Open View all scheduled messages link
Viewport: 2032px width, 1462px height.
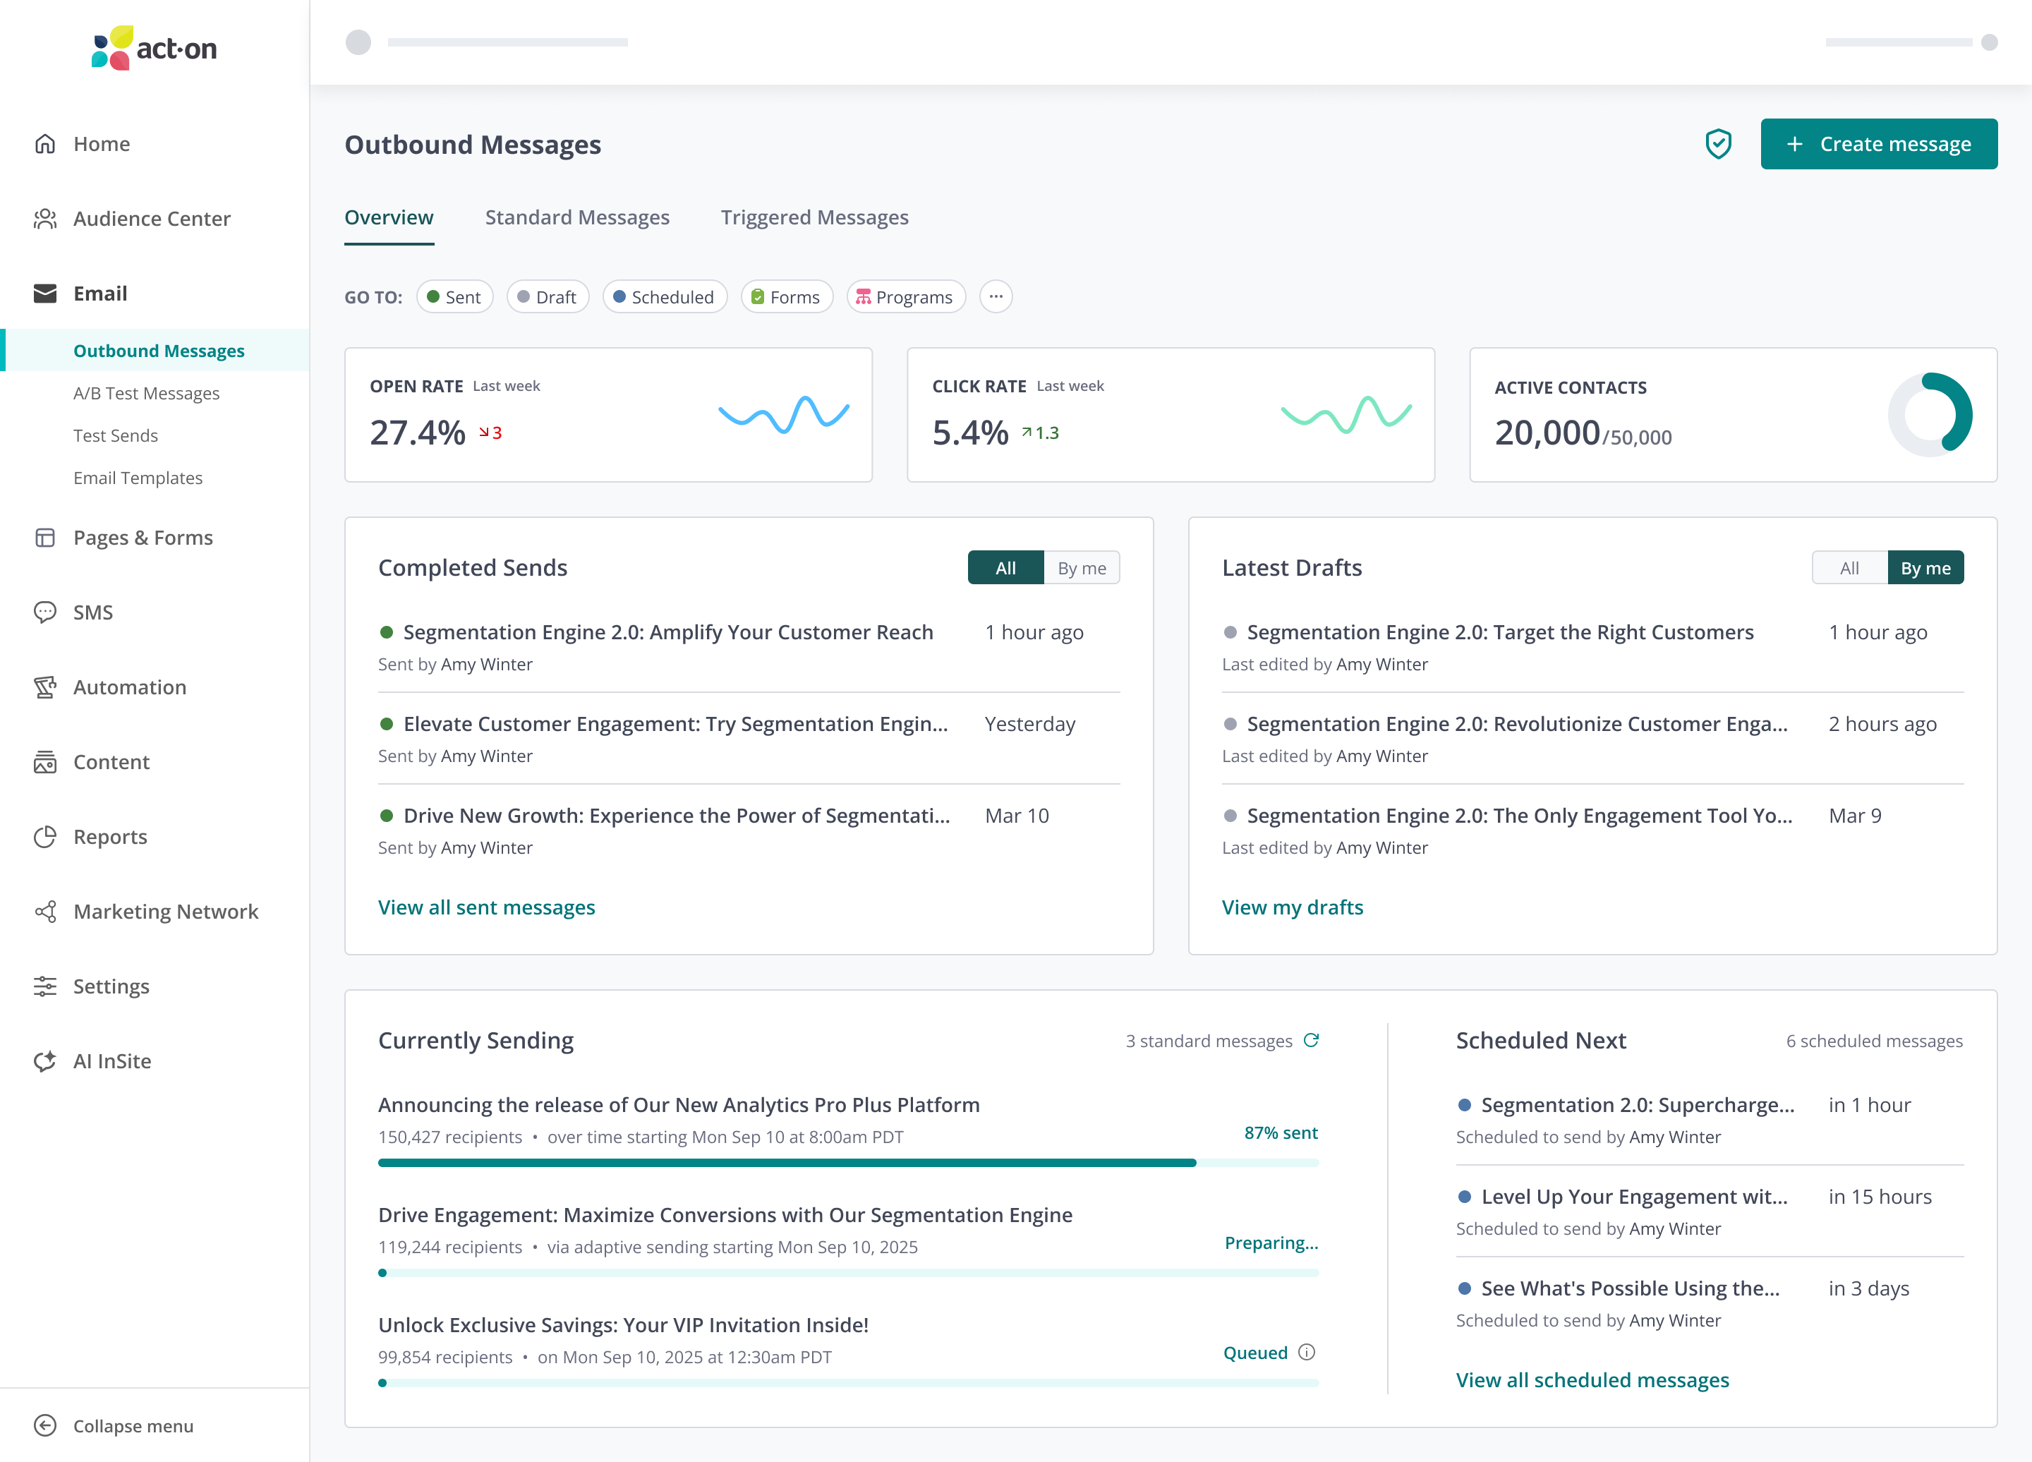1592,1379
